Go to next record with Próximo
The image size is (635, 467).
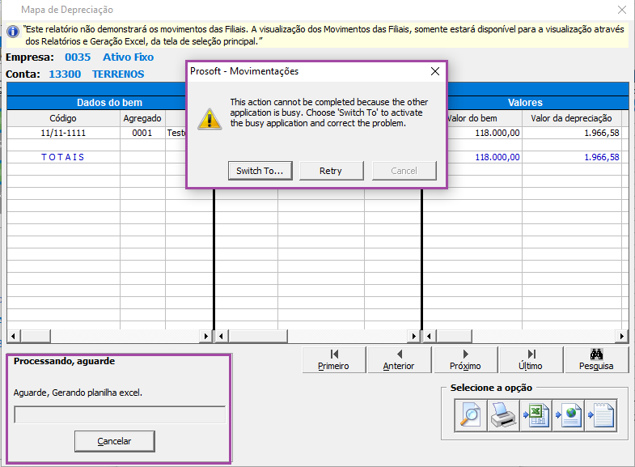pyautogui.click(x=465, y=359)
